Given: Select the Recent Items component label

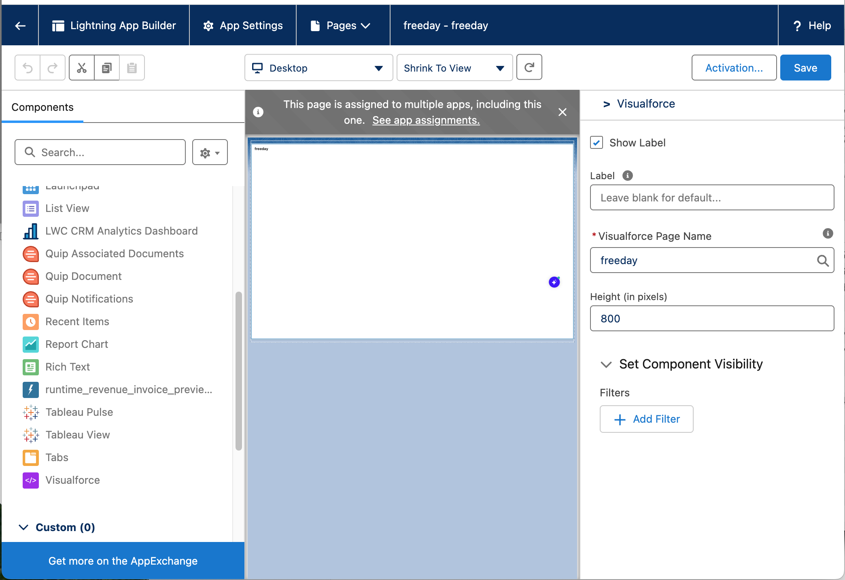Looking at the screenshot, I should pyautogui.click(x=77, y=322).
